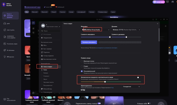Select the Popular filter chip

pyautogui.click(x=81, y=12)
